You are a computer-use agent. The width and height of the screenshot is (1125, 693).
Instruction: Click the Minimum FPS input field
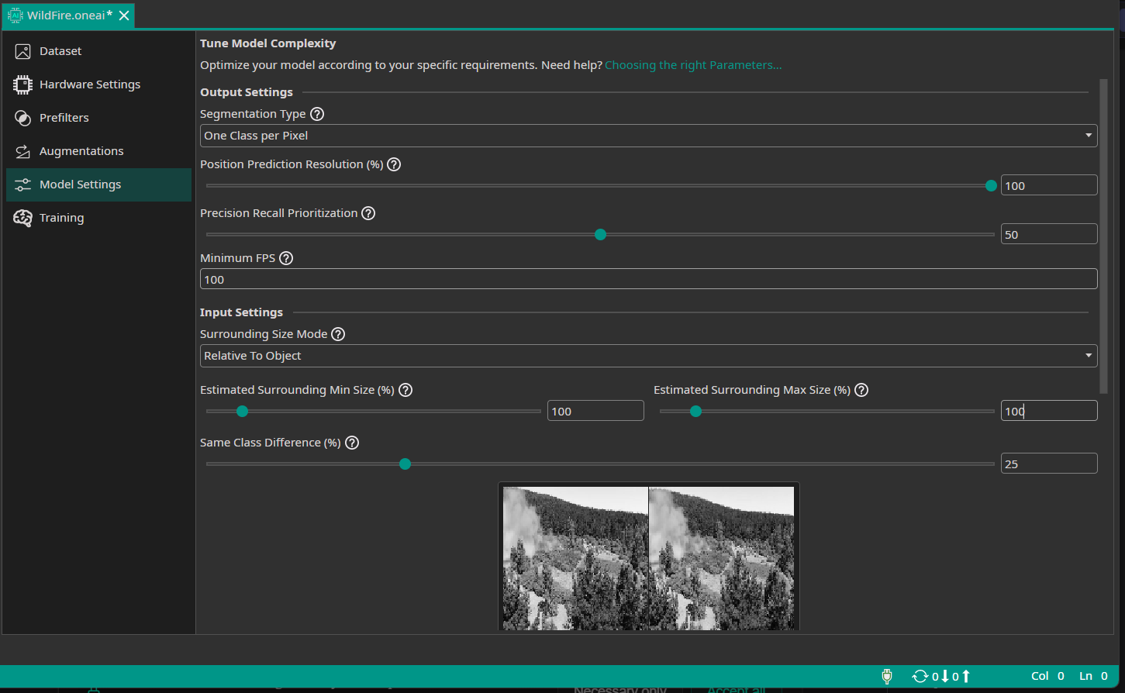[x=648, y=280]
